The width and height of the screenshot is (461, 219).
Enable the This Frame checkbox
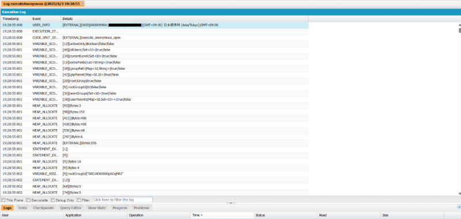click(3, 200)
